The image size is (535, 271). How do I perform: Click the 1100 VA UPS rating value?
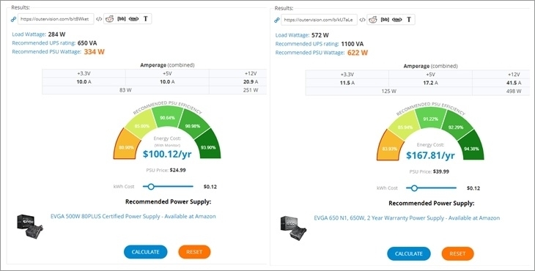353,44
